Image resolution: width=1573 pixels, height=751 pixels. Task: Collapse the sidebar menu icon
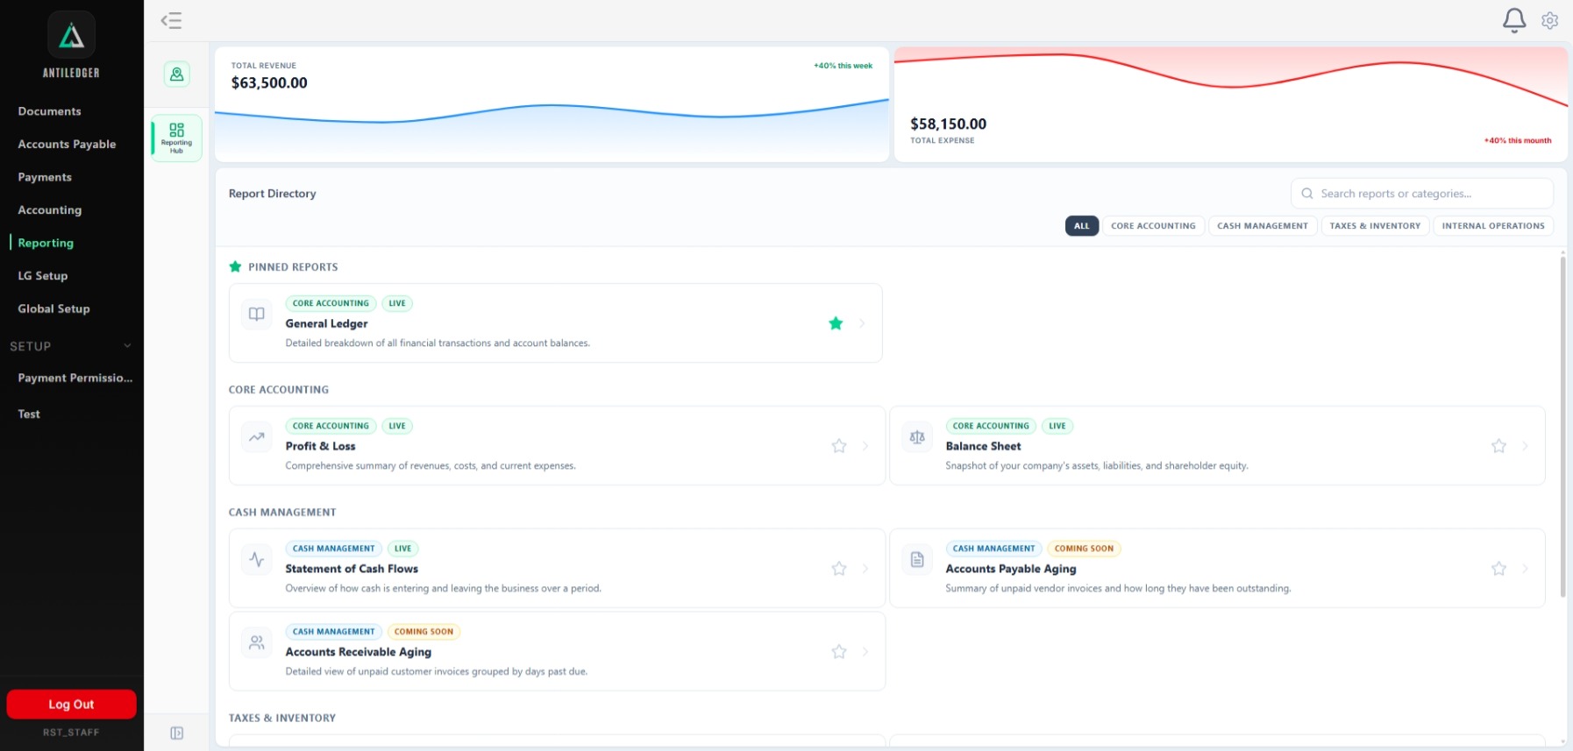tap(171, 20)
